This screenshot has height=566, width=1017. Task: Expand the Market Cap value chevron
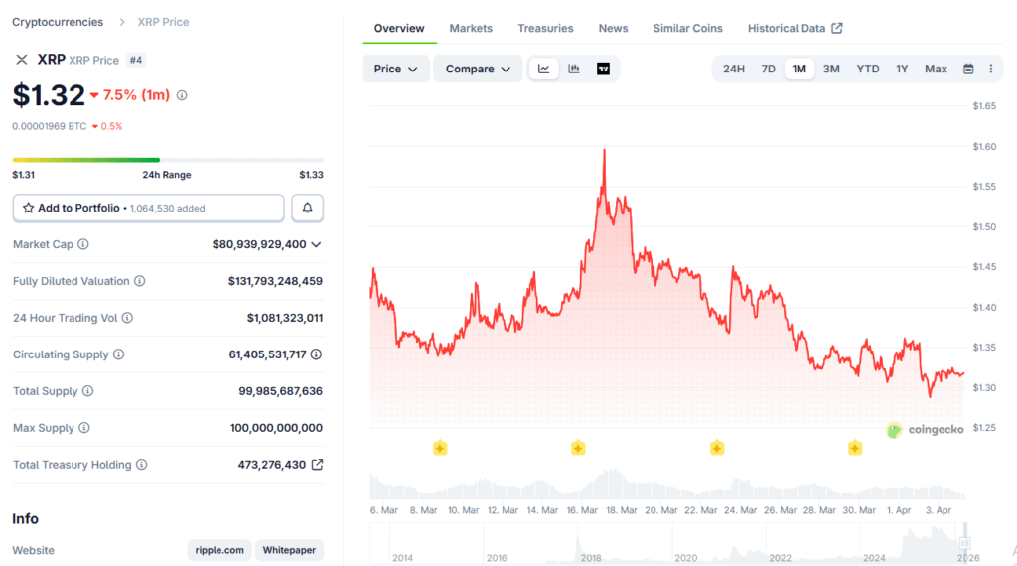click(x=317, y=244)
